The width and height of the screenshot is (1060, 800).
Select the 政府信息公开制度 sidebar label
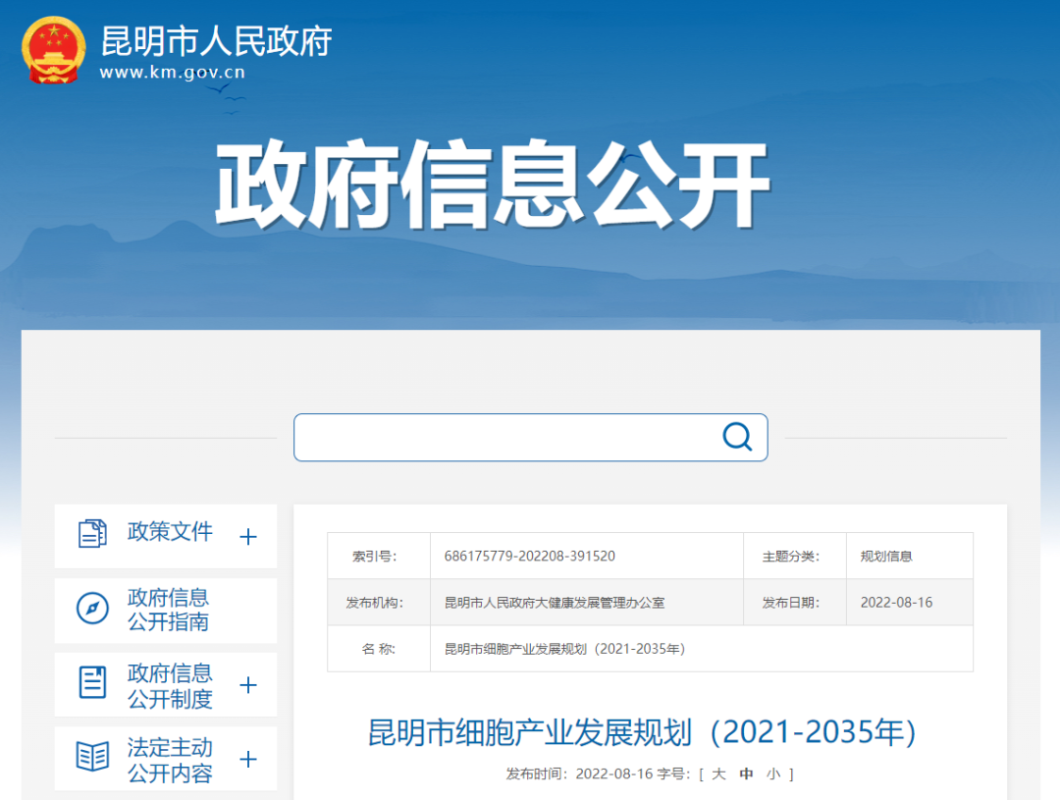[170, 685]
